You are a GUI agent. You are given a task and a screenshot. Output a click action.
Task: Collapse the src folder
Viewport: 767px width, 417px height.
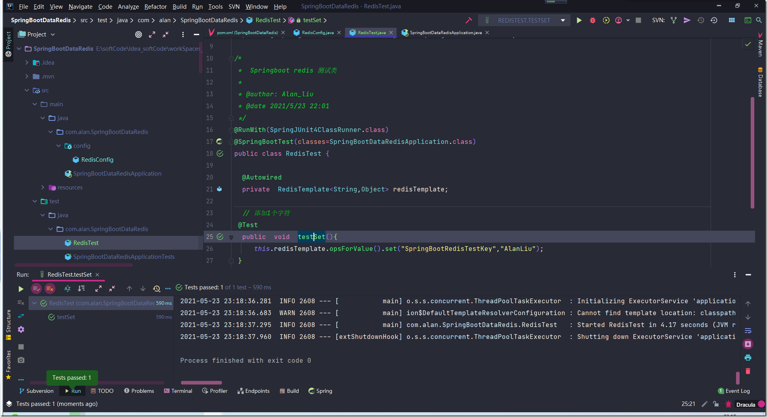point(27,90)
